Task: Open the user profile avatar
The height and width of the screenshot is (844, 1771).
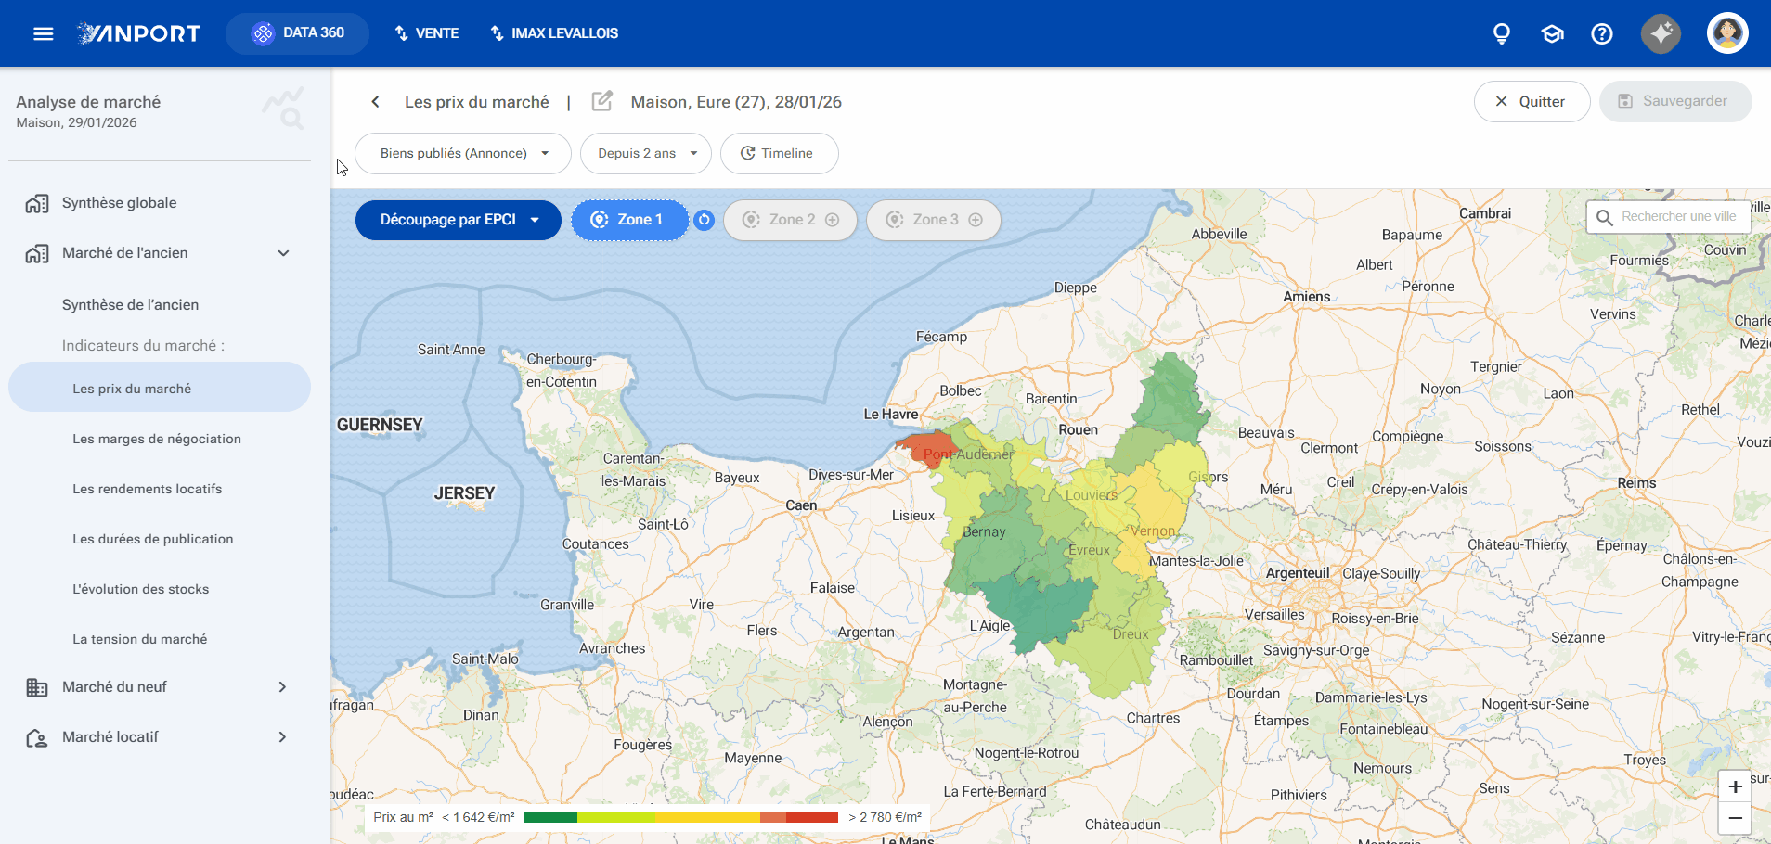Action: point(1727,33)
